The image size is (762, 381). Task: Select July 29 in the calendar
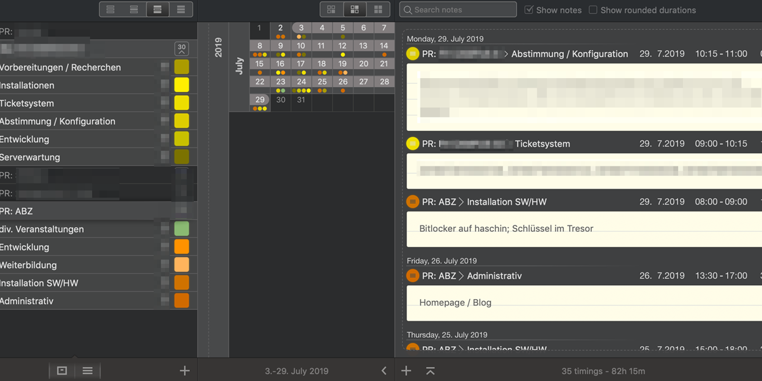point(260,100)
